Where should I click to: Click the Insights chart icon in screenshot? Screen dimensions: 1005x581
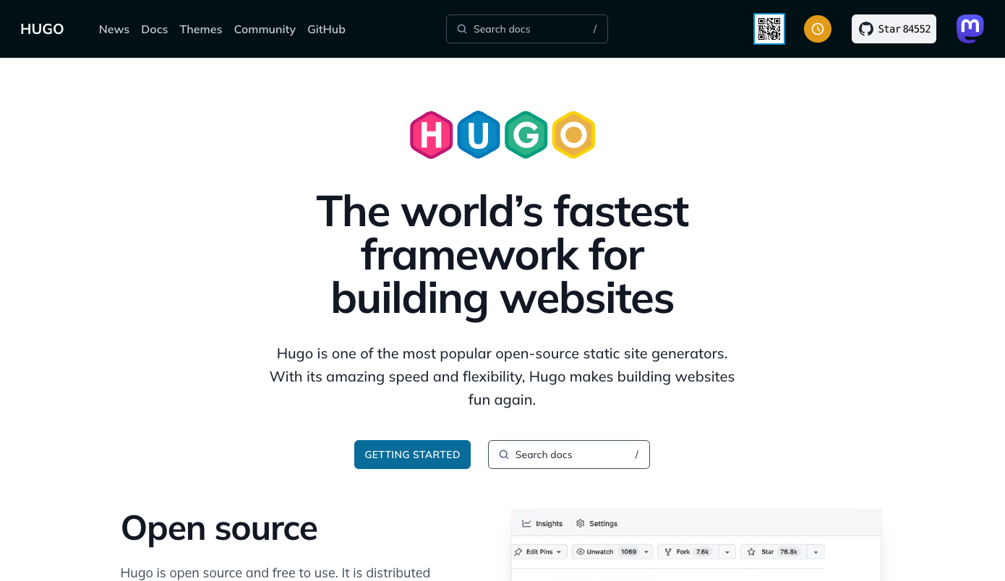point(527,523)
